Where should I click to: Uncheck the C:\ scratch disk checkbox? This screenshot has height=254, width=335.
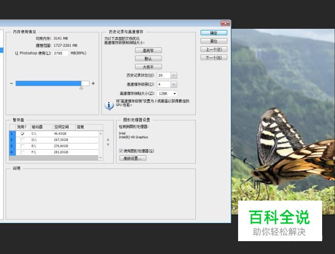click(23, 134)
